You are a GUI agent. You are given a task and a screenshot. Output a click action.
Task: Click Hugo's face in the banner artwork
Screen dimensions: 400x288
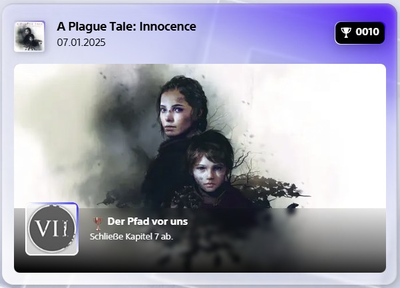(x=209, y=174)
